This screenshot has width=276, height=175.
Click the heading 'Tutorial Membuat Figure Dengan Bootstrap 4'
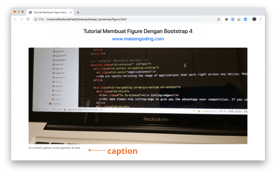[x=138, y=31]
